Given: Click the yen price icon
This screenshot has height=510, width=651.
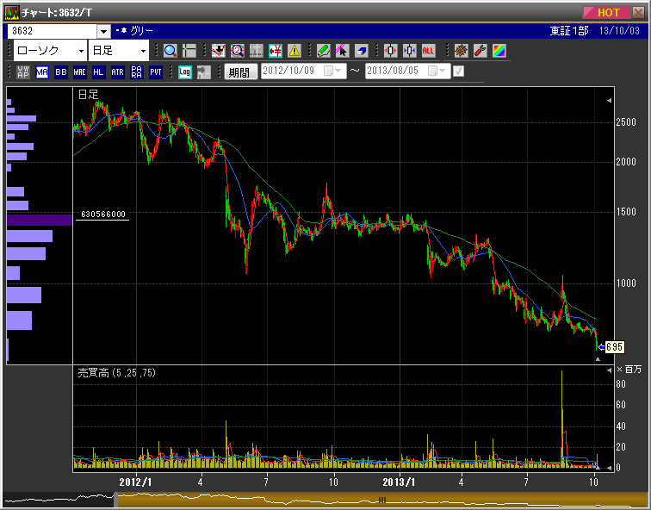Looking at the screenshot, I should point(276,51).
